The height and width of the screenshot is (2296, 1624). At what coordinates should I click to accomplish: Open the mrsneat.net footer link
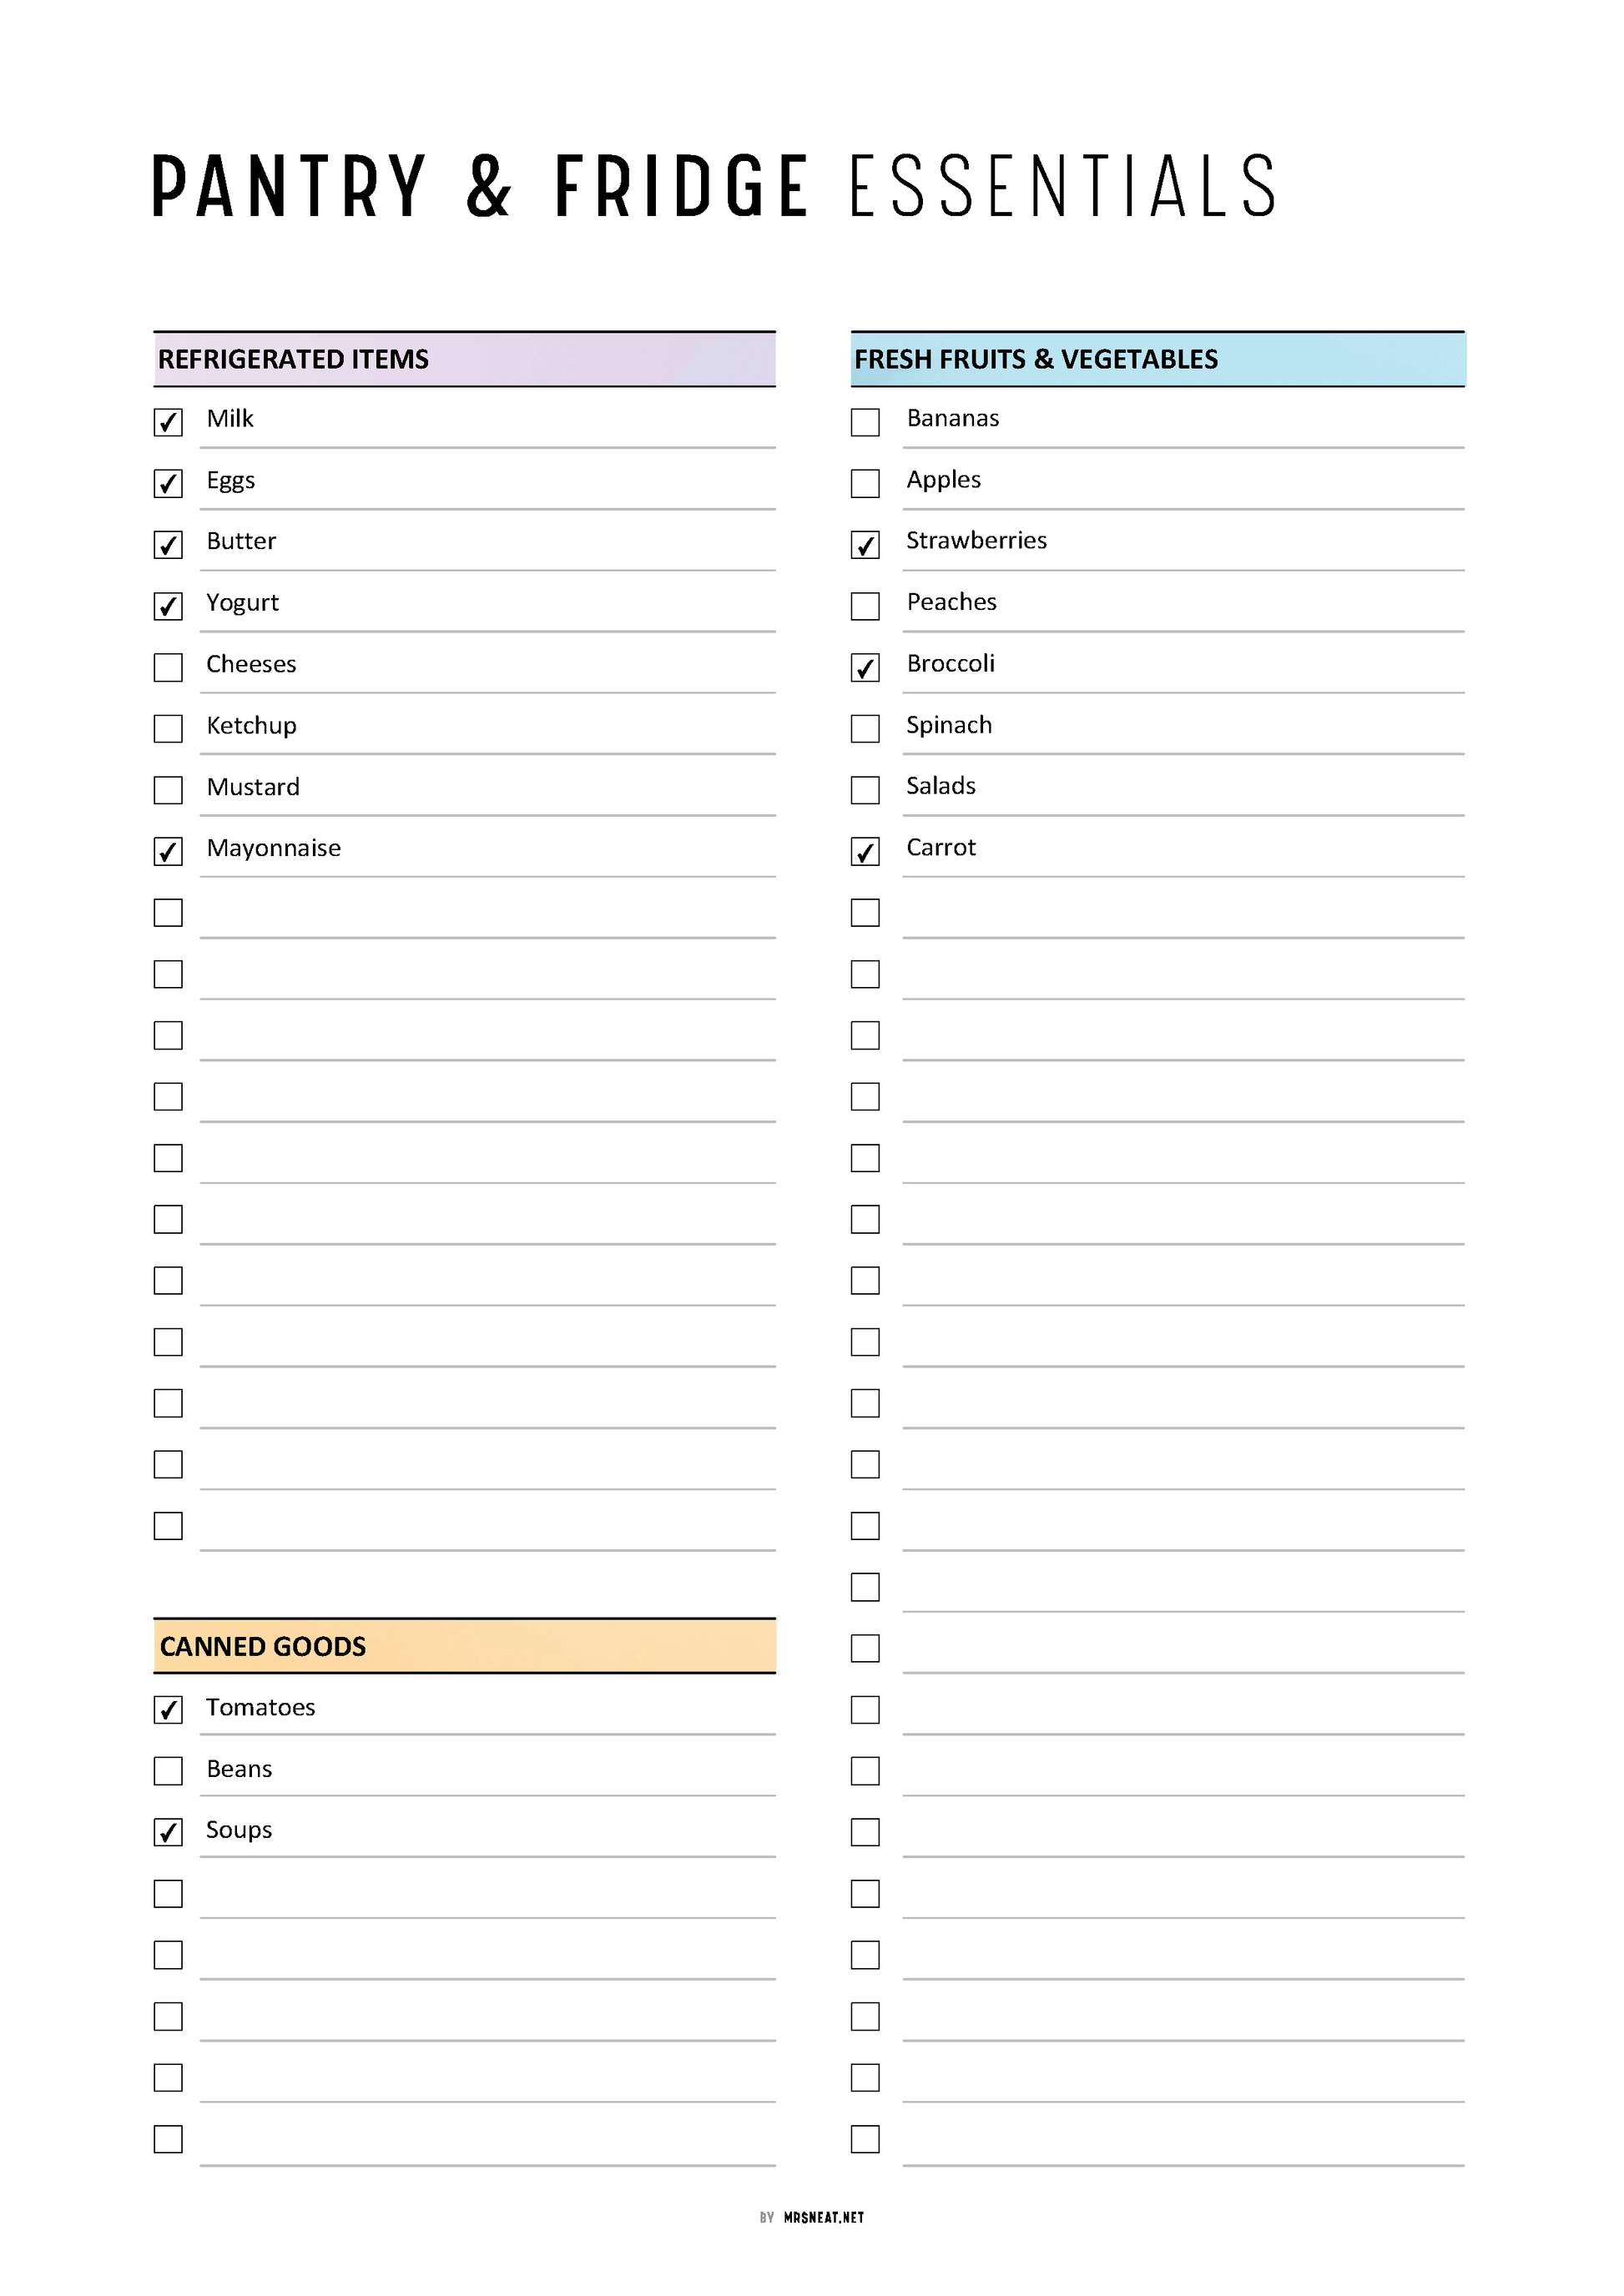(x=823, y=2217)
